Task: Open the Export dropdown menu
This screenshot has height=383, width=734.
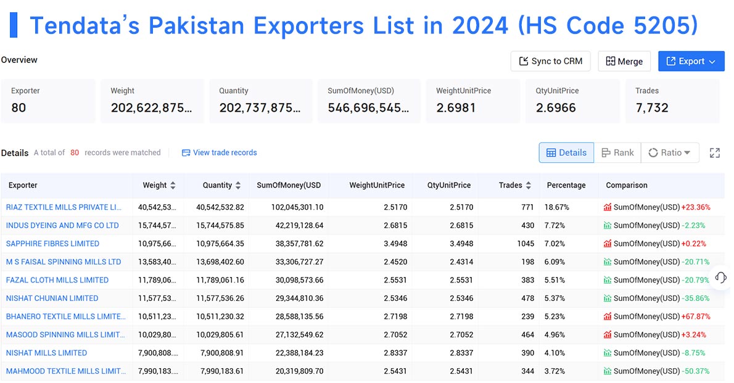Action: [711, 61]
